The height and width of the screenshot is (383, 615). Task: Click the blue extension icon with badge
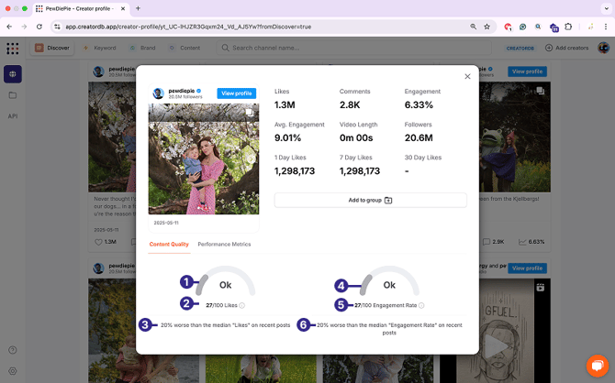click(x=553, y=27)
